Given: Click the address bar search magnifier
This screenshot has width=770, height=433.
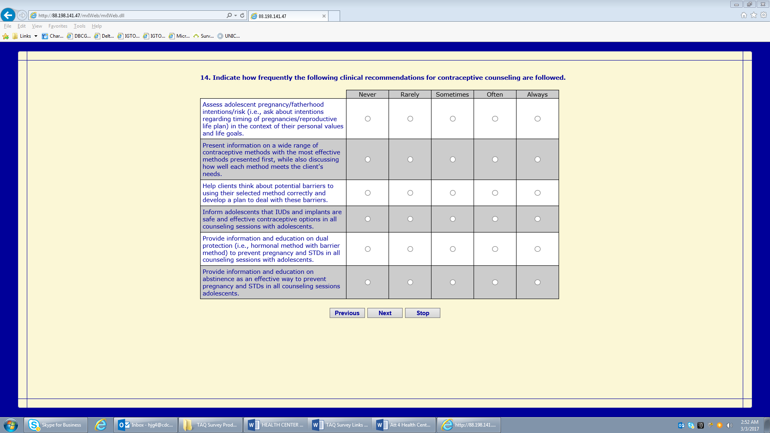Looking at the screenshot, I should tap(229, 15).
